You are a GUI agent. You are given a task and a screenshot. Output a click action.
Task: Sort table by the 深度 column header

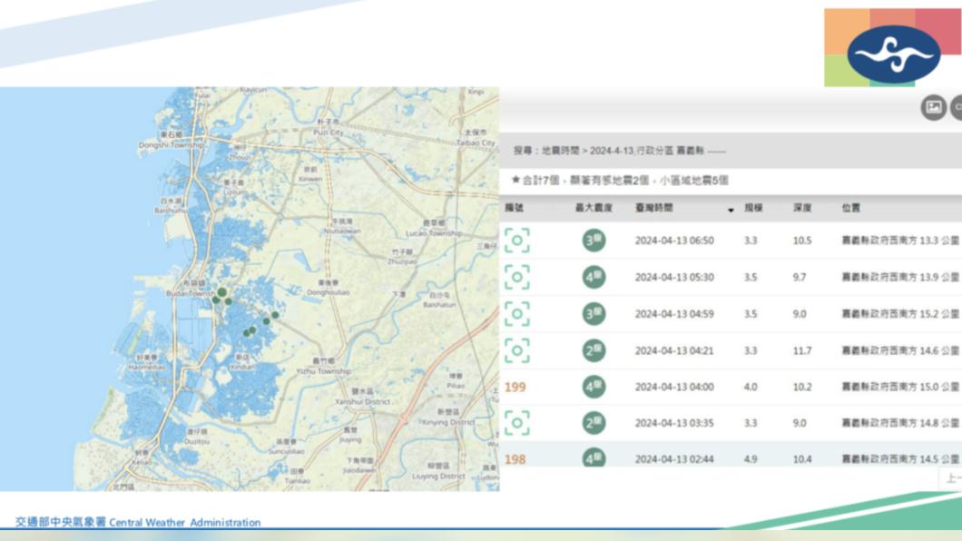(801, 208)
